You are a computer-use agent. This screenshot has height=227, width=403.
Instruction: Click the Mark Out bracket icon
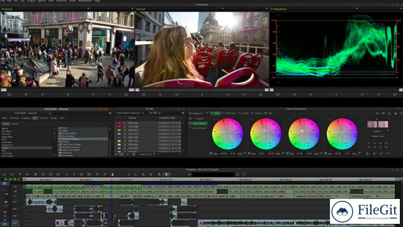[74, 174]
